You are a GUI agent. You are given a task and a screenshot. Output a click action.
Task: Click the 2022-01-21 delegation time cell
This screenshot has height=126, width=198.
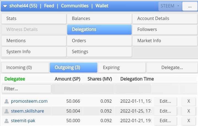click(x=136, y=121)
